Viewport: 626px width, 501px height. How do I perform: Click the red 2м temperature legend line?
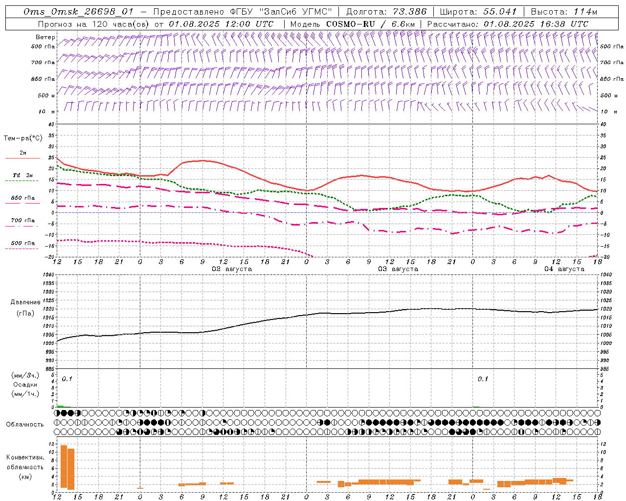(22, 159)
